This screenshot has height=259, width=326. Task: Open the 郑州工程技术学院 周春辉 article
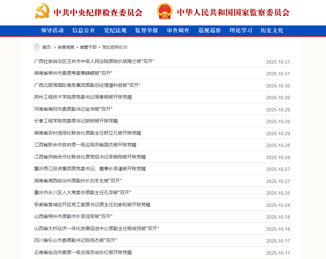click(83, 97)
